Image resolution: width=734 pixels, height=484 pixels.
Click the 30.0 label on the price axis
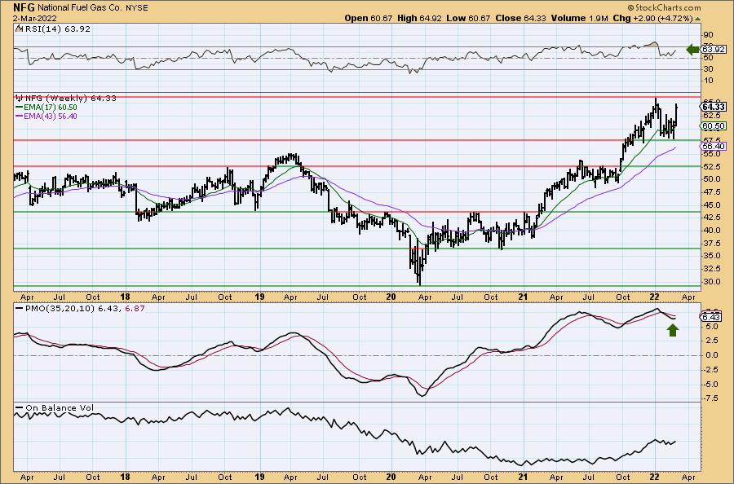pos(712,281)
